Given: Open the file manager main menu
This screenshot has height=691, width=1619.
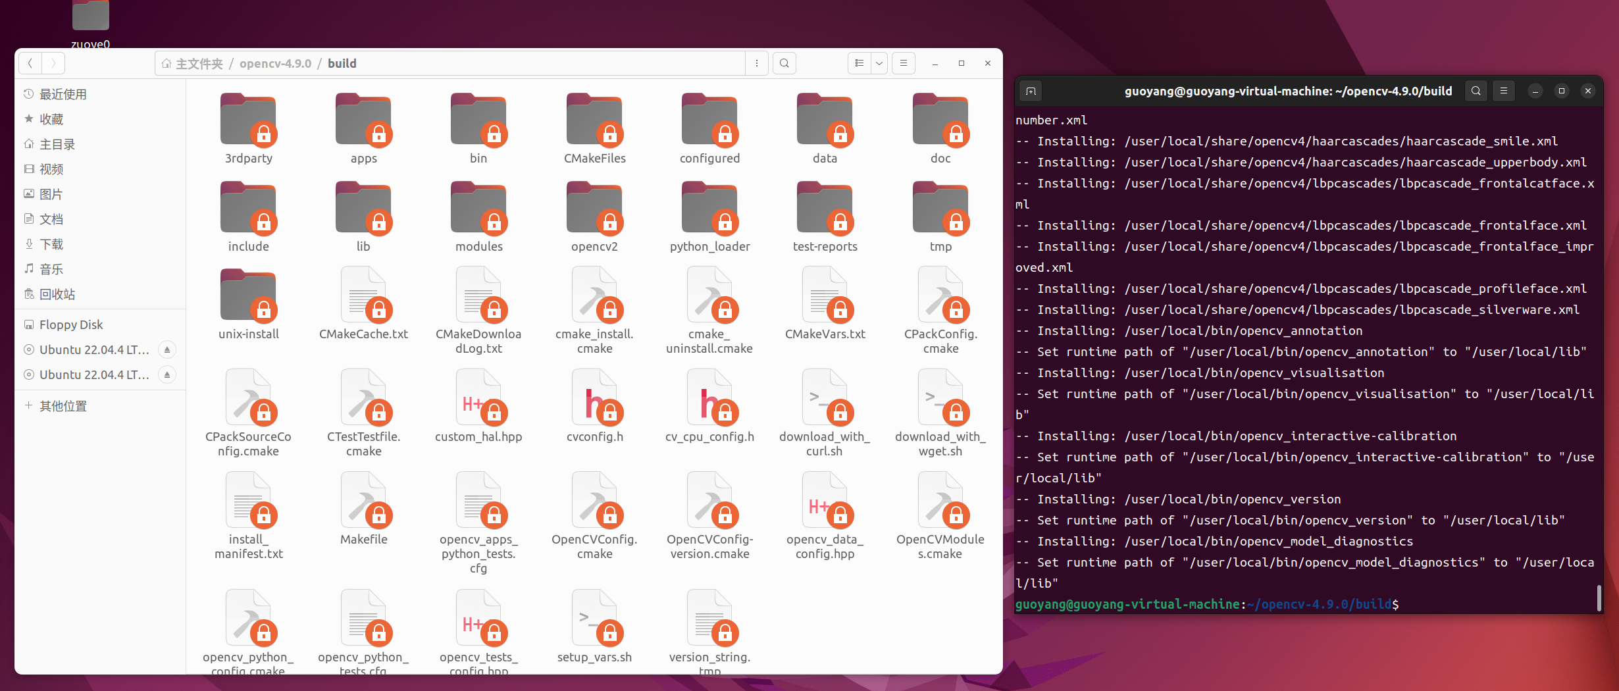Looking at the screenshot, I should (904, 63).
